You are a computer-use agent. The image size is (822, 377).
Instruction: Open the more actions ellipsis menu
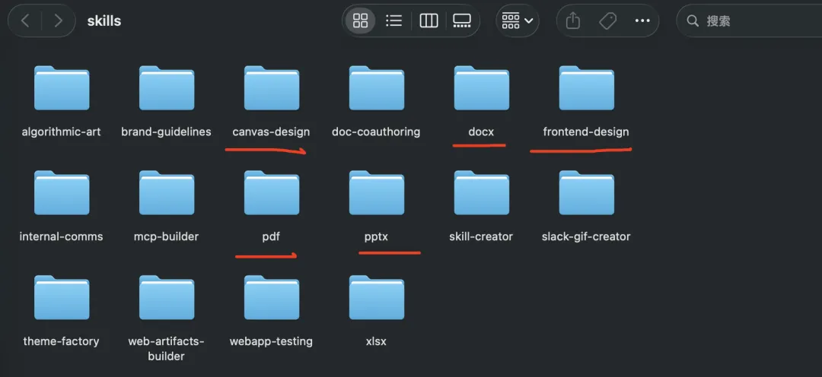coord(642,21)
